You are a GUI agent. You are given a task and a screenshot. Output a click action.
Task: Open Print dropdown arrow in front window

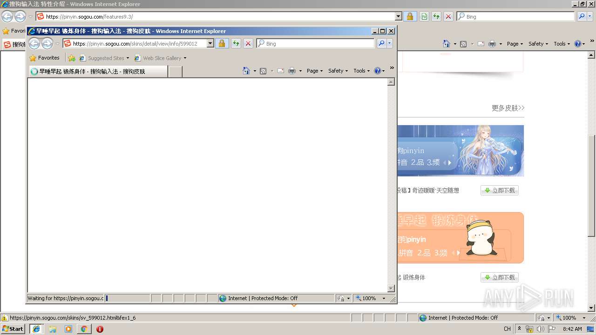(300, 71)
